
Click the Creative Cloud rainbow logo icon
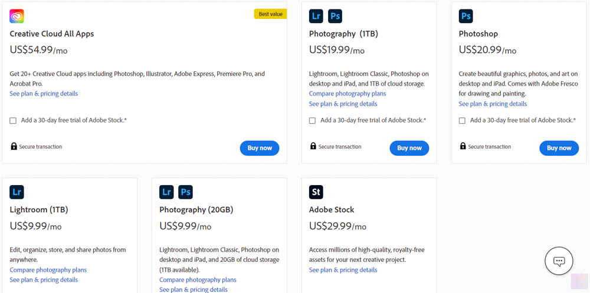coord(17,16)
